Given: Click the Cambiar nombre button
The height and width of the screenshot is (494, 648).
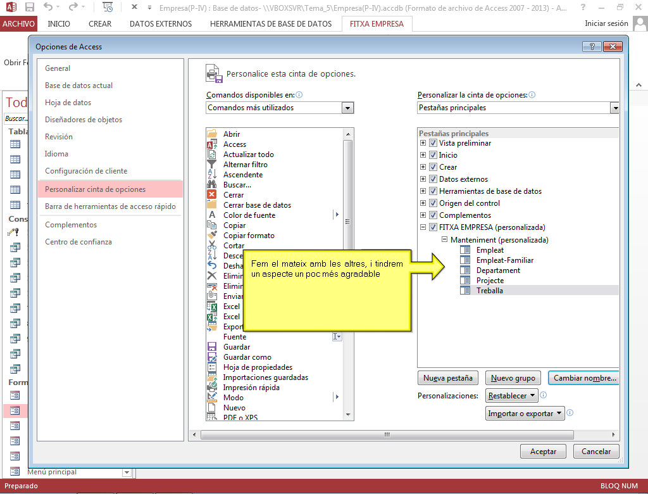Looking at the screenshot, I should 583,377.
